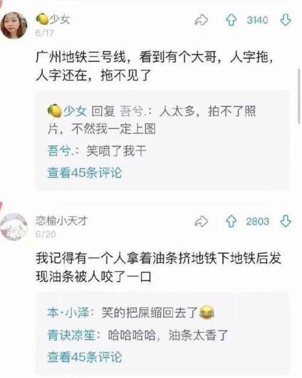Click the 2803 vote count
This screenshot has width=302, height=378.
[257, 221]
